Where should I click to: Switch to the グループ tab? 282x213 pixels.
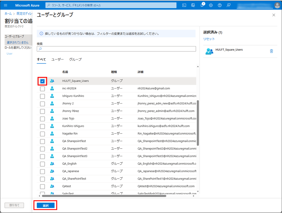pyautogui.click(x=75, y=59)
